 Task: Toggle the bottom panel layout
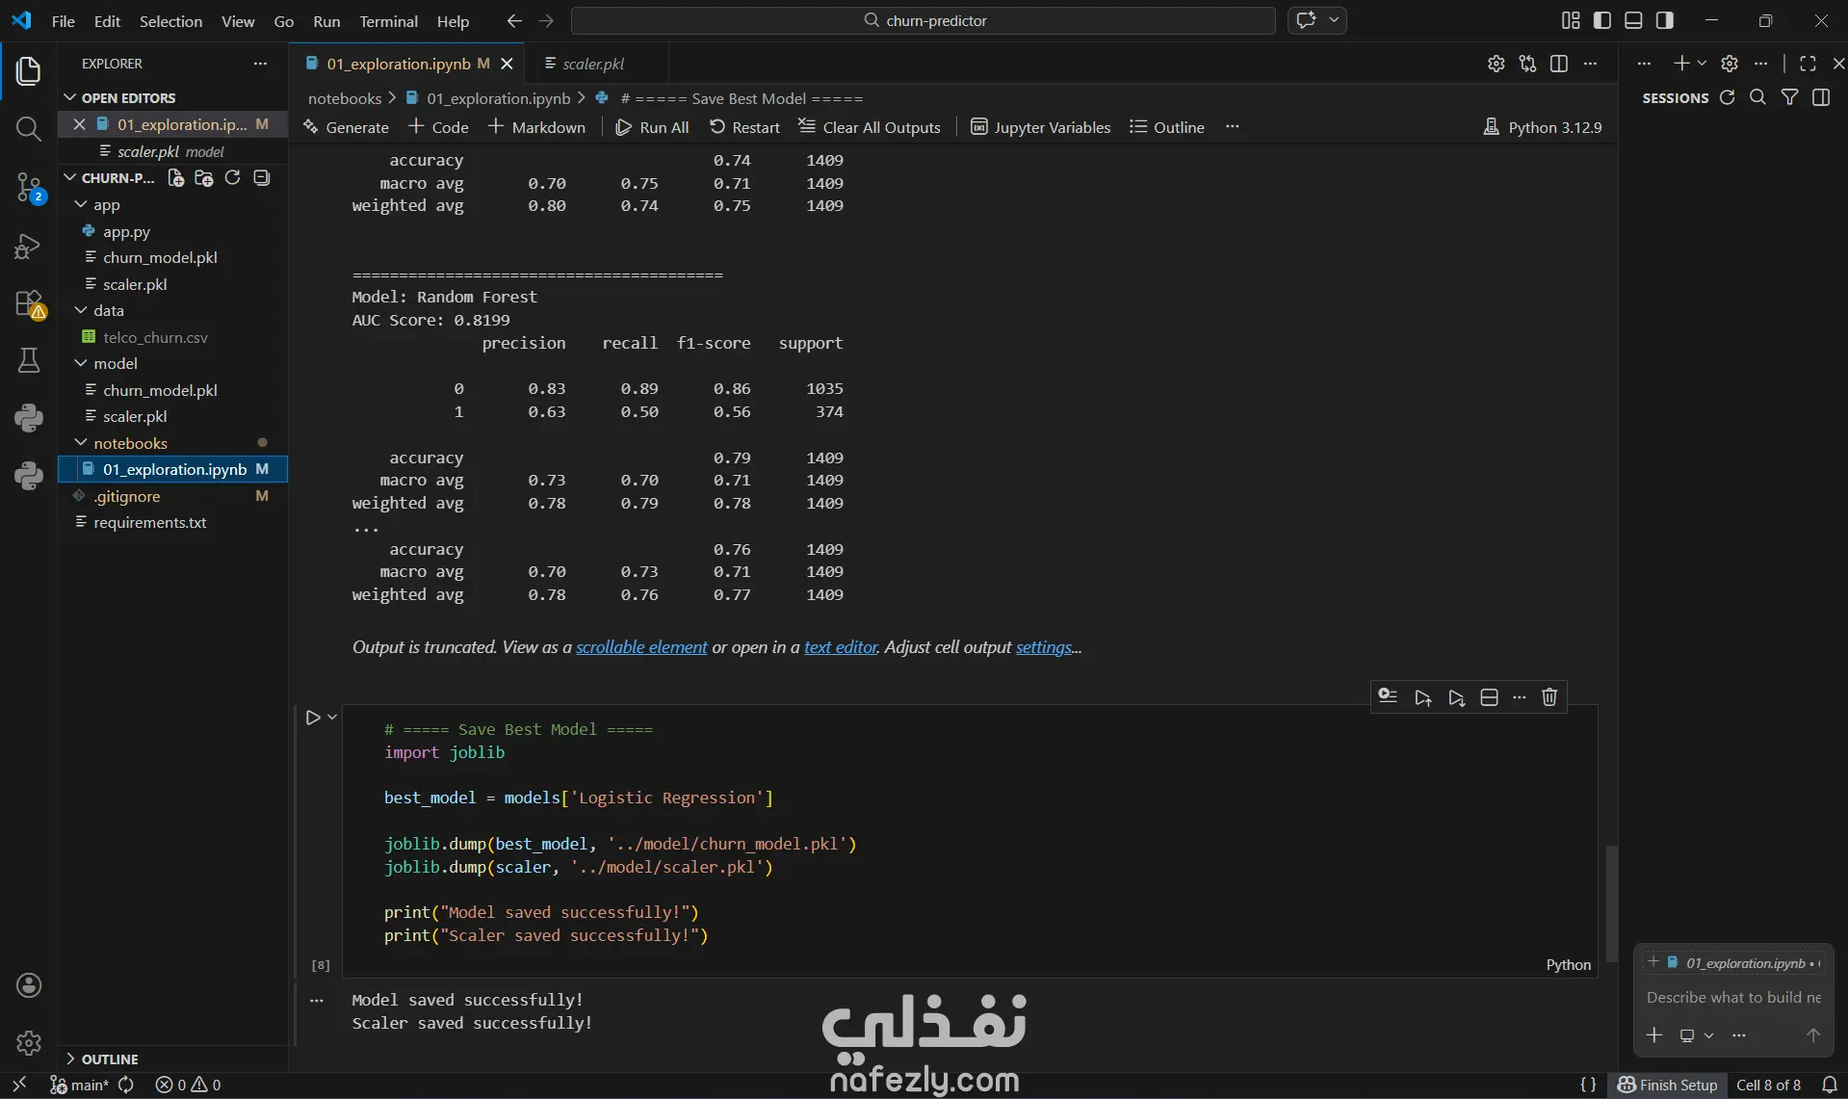coord(1633,20)
